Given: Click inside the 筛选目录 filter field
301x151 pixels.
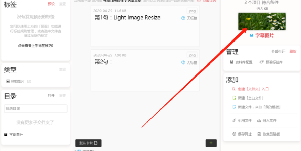Looking at the screenshot, I should coord(36,108).
